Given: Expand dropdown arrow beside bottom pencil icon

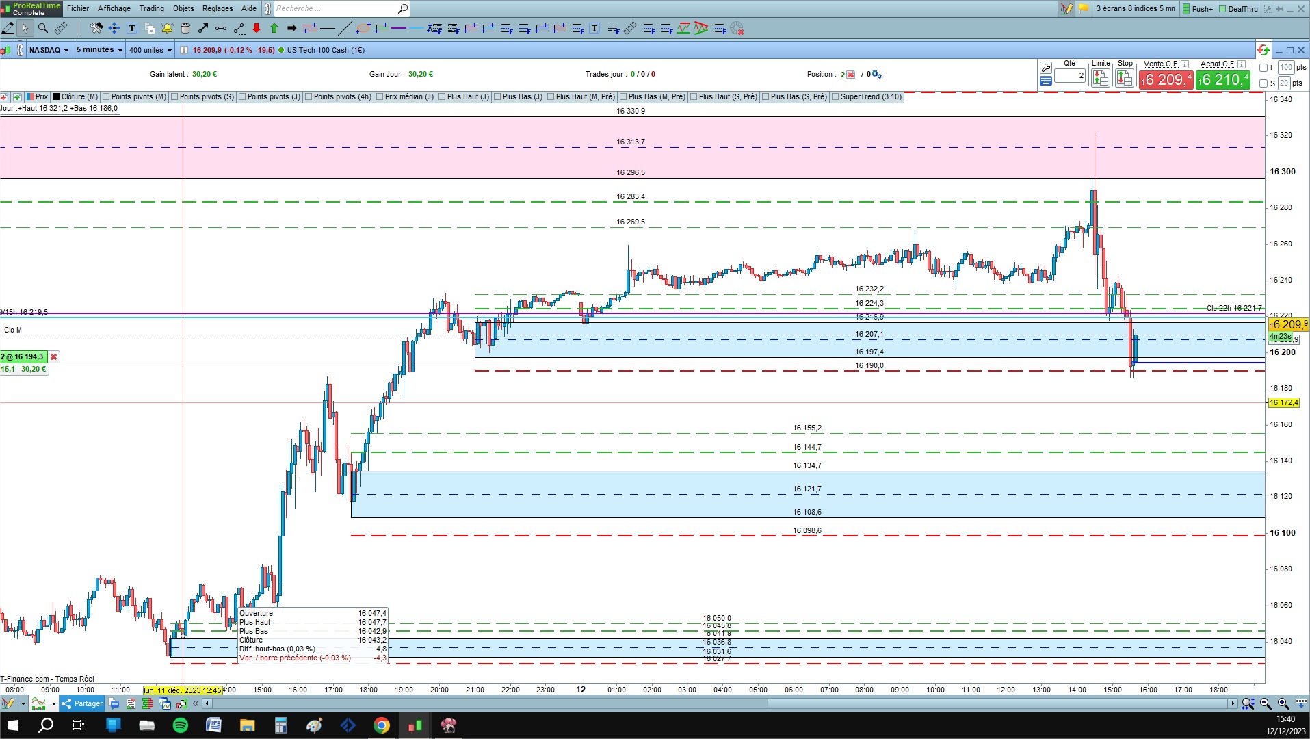Looking at the screenshot, I should point(23,703).
